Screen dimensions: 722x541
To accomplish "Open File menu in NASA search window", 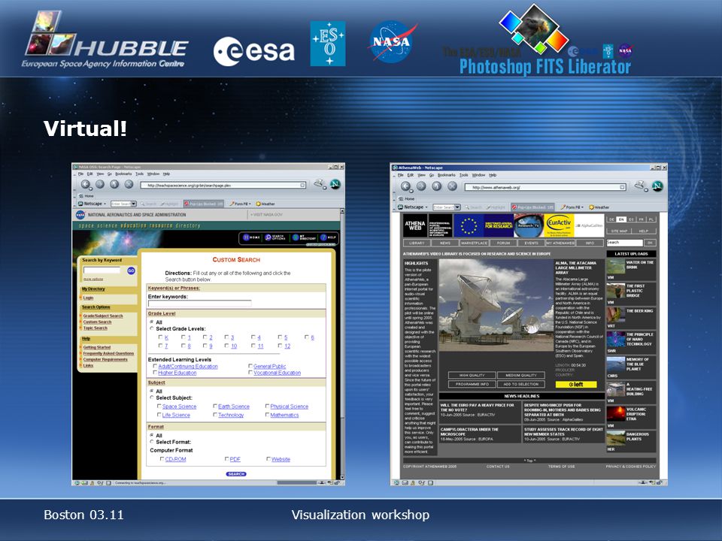I will [x=80, y=174].
